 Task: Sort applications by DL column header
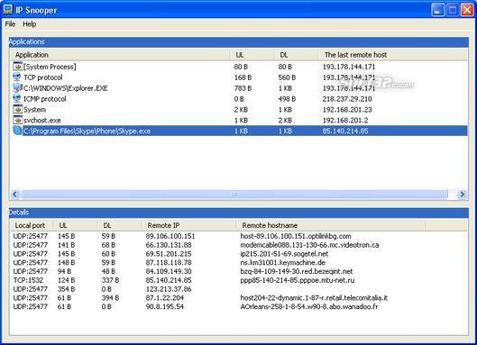297,55
